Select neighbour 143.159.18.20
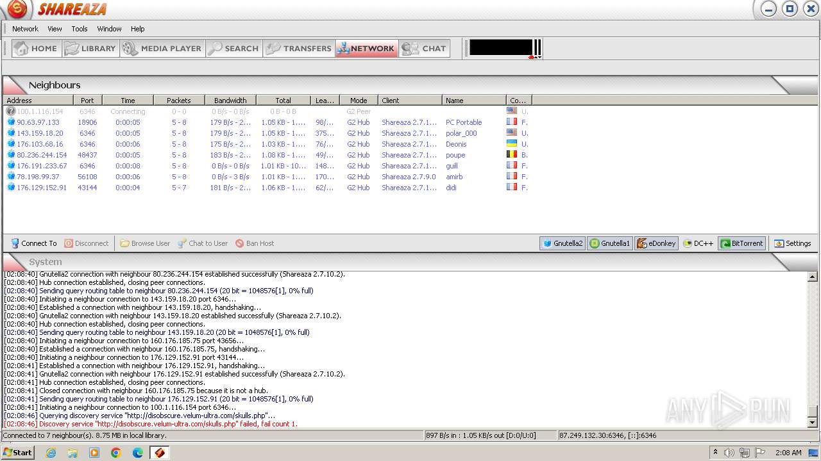The width and height of the screenshot is (821, 461). (267, 133)
